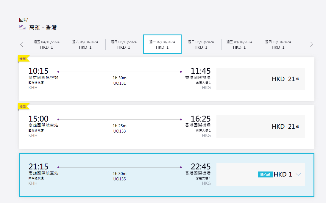Select the 週一 07/10/2024 date tab
The width and height of the screenshot is (326, 203).
(162, 45)
